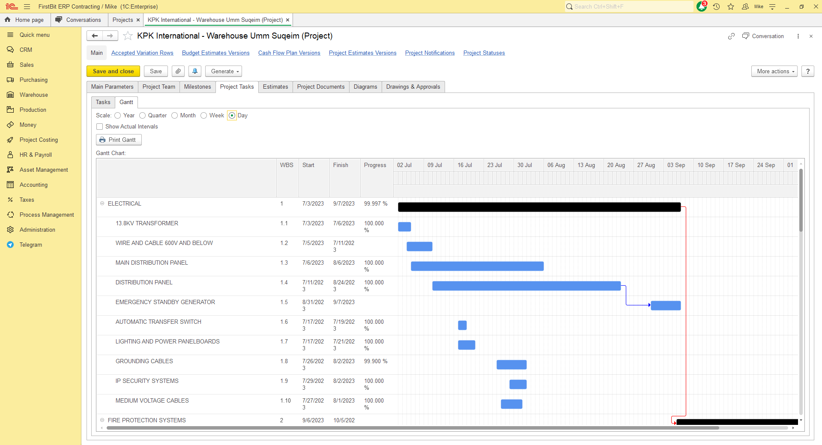The image size is (822, 445).
Task: Click the Search input field
Action: (629, 7)
